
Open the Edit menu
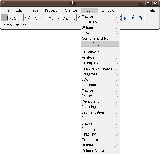coord(19,10)
